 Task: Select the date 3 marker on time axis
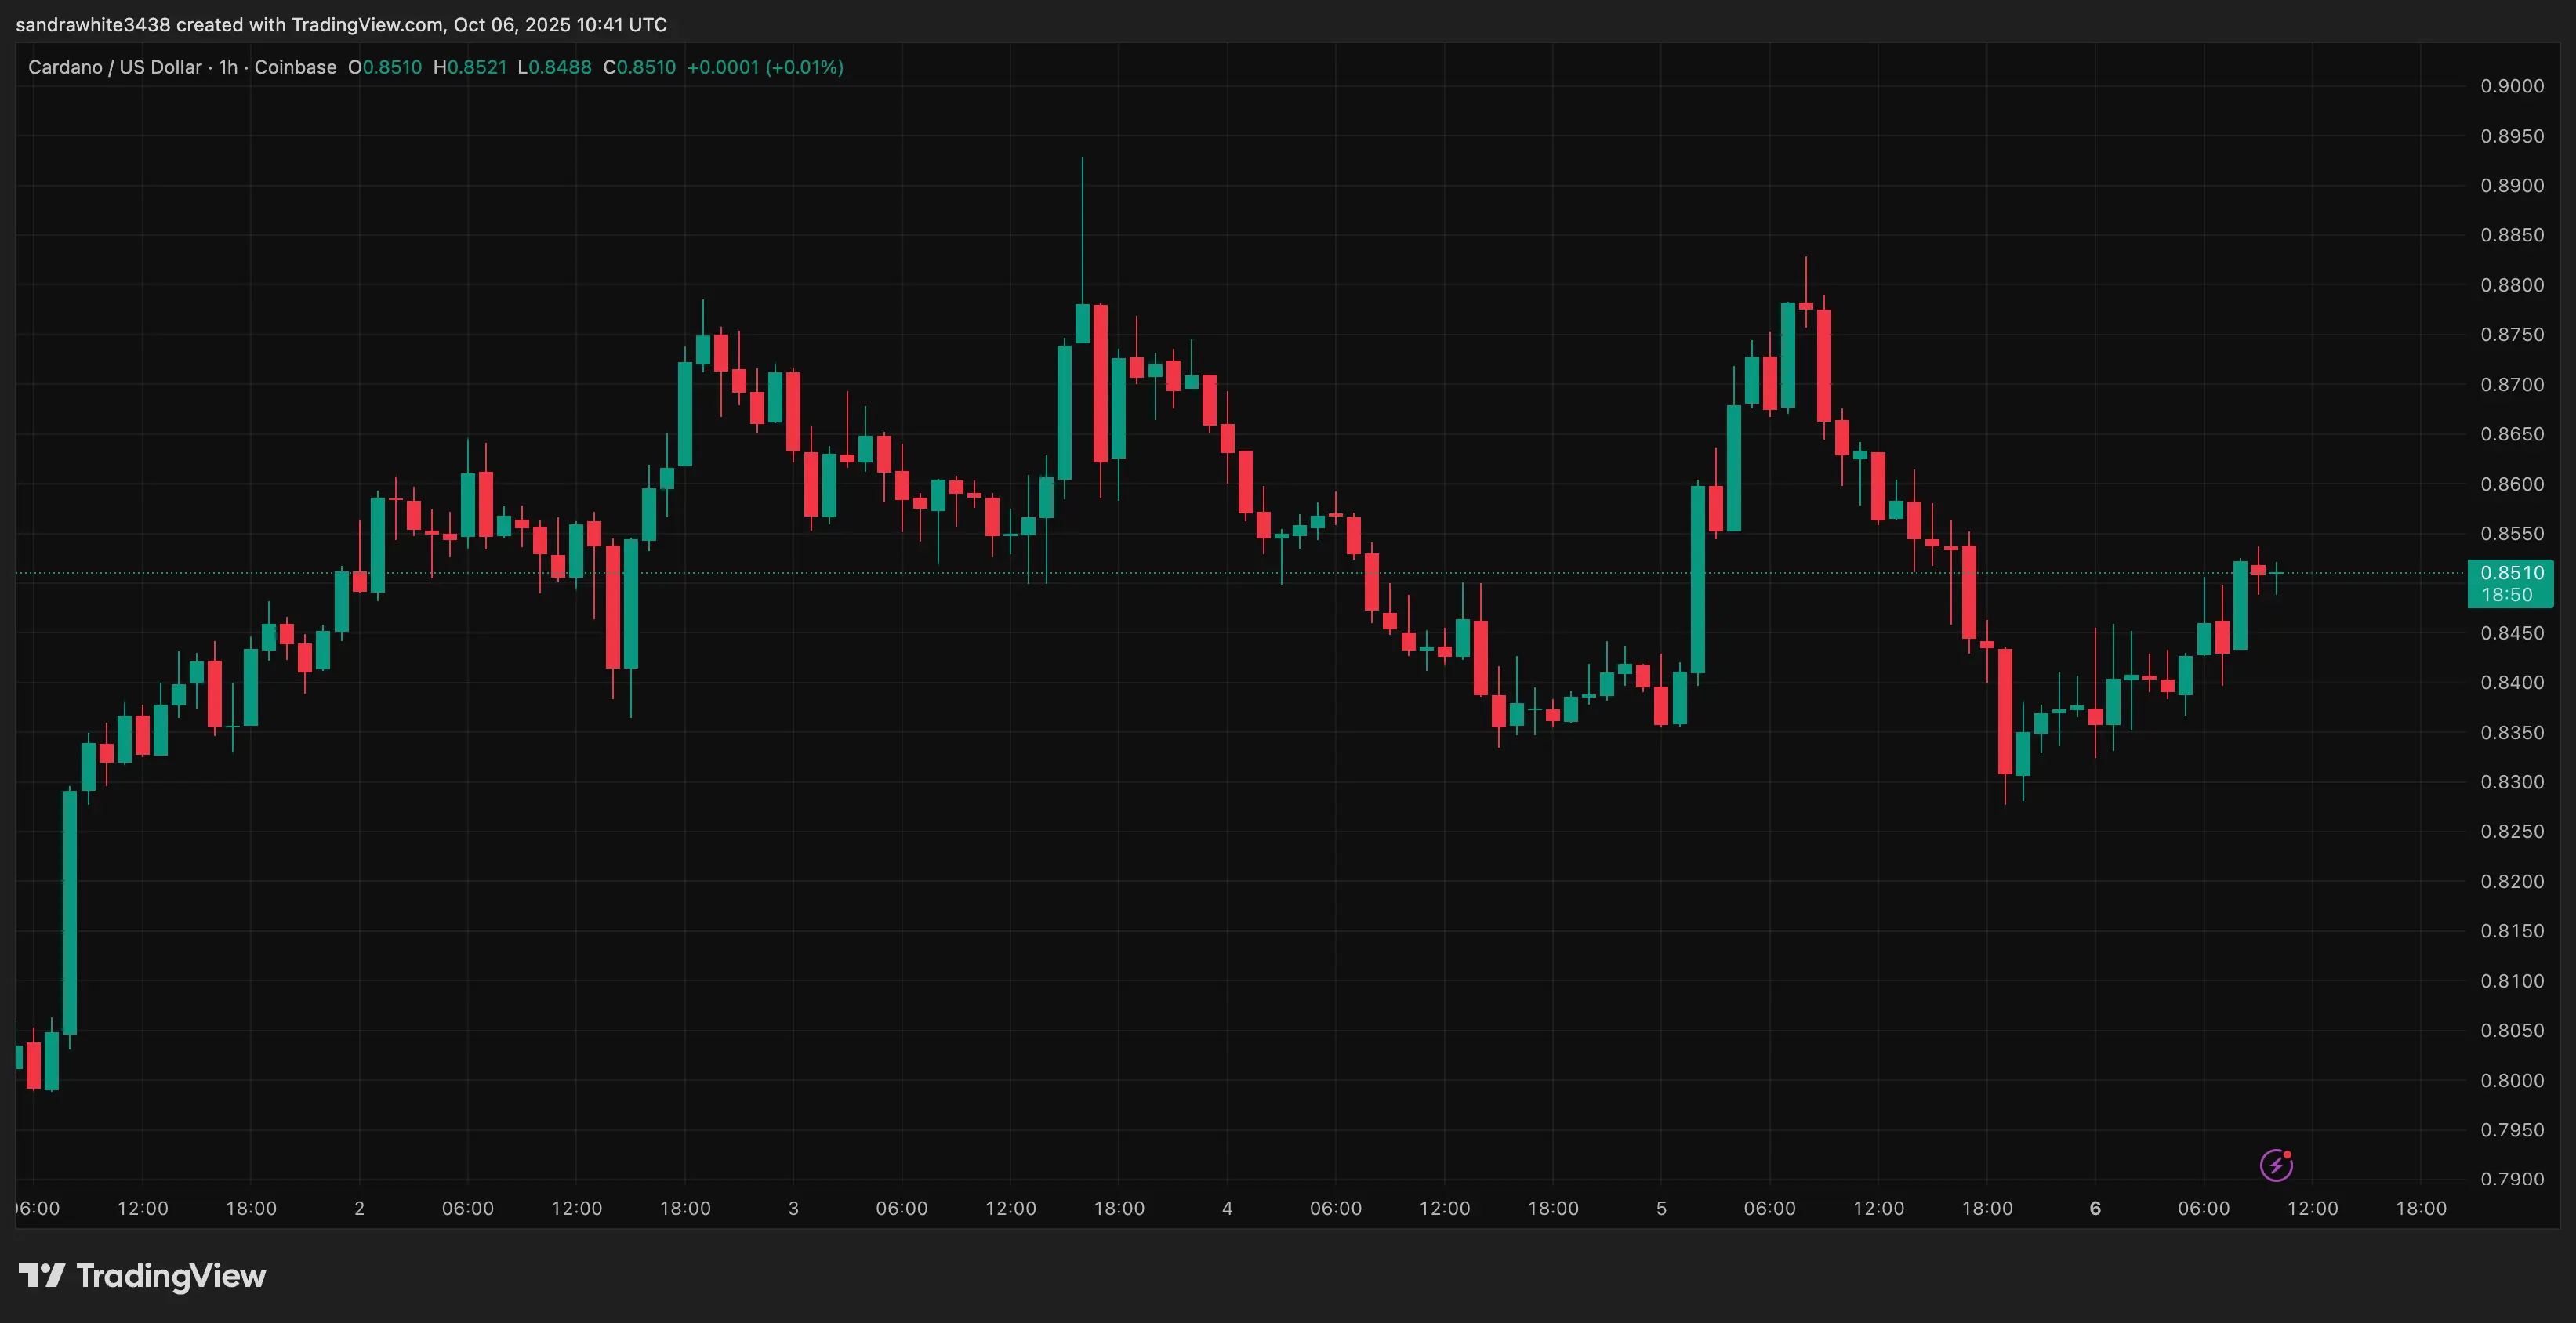[x=793, y=1208]
